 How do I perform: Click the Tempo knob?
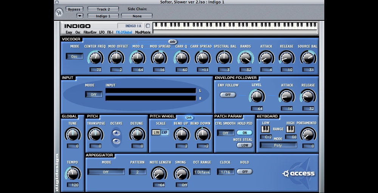tap(73, 173)
